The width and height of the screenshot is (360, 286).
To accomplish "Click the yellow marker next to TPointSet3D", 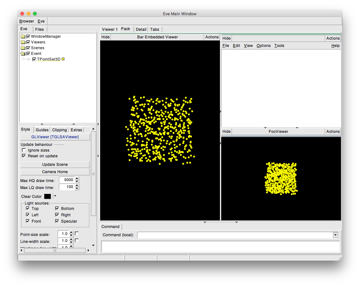I will point(63,59).
